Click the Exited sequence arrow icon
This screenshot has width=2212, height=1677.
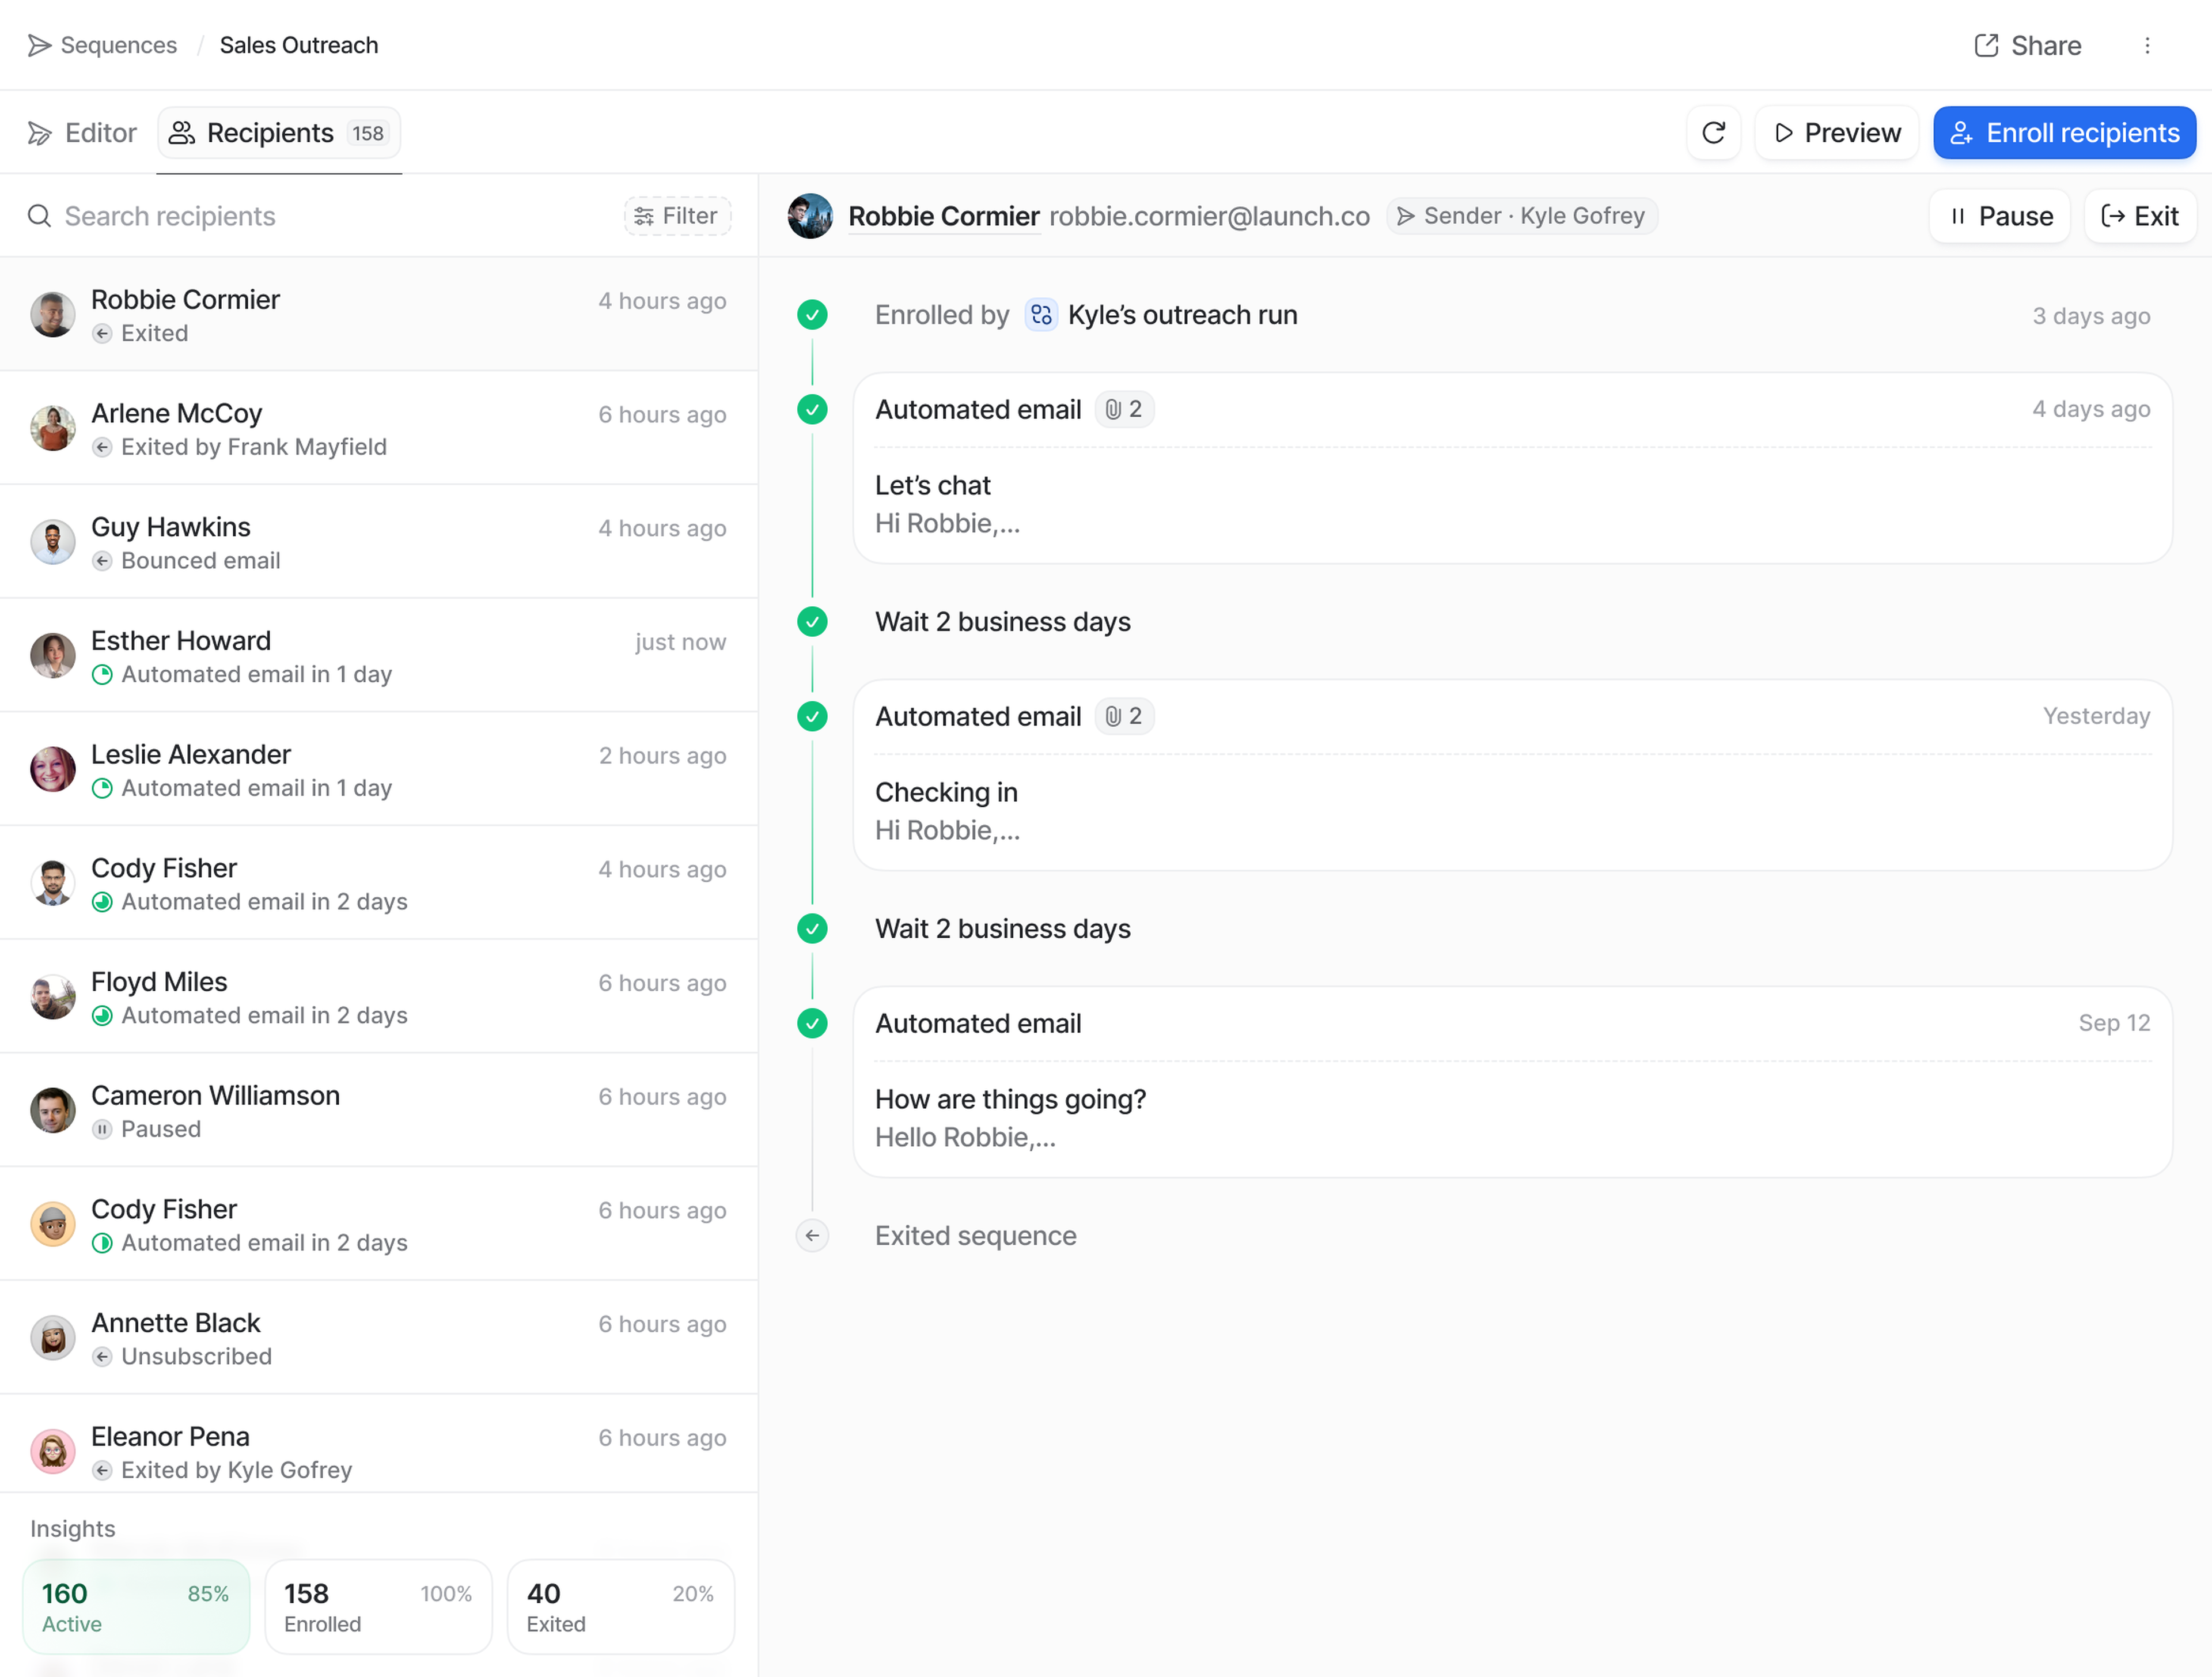point(812,1236)
